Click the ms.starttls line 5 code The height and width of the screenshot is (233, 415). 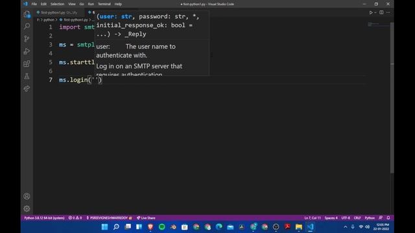tap(77, 62)
